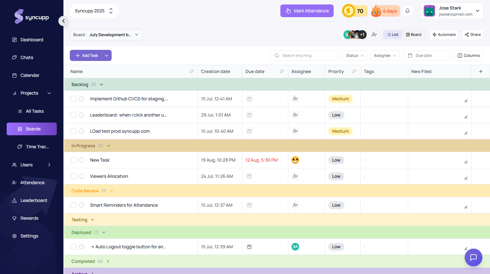This screenshot has height=274, width=490.
Task: Click the Share button
Action: pyautogui.click(x=473, y=35)
